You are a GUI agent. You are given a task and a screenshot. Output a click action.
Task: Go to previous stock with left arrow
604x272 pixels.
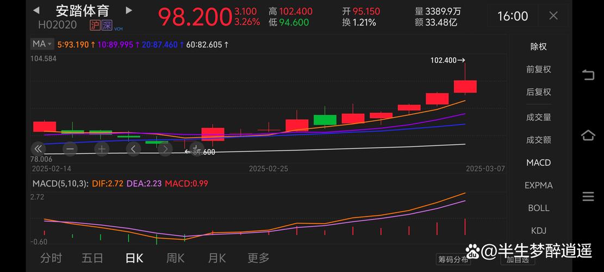[x=36, y=10]
